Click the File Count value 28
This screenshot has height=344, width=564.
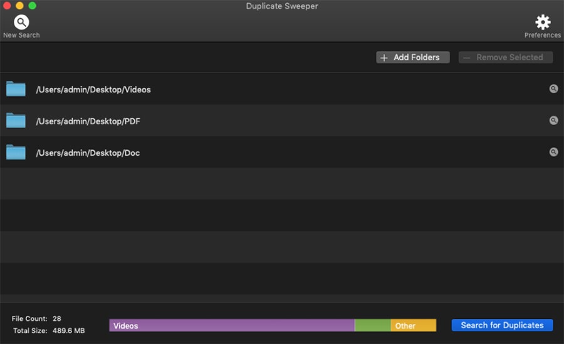point(57,318)
